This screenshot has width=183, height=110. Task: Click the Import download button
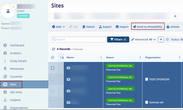tap(122, 27)
